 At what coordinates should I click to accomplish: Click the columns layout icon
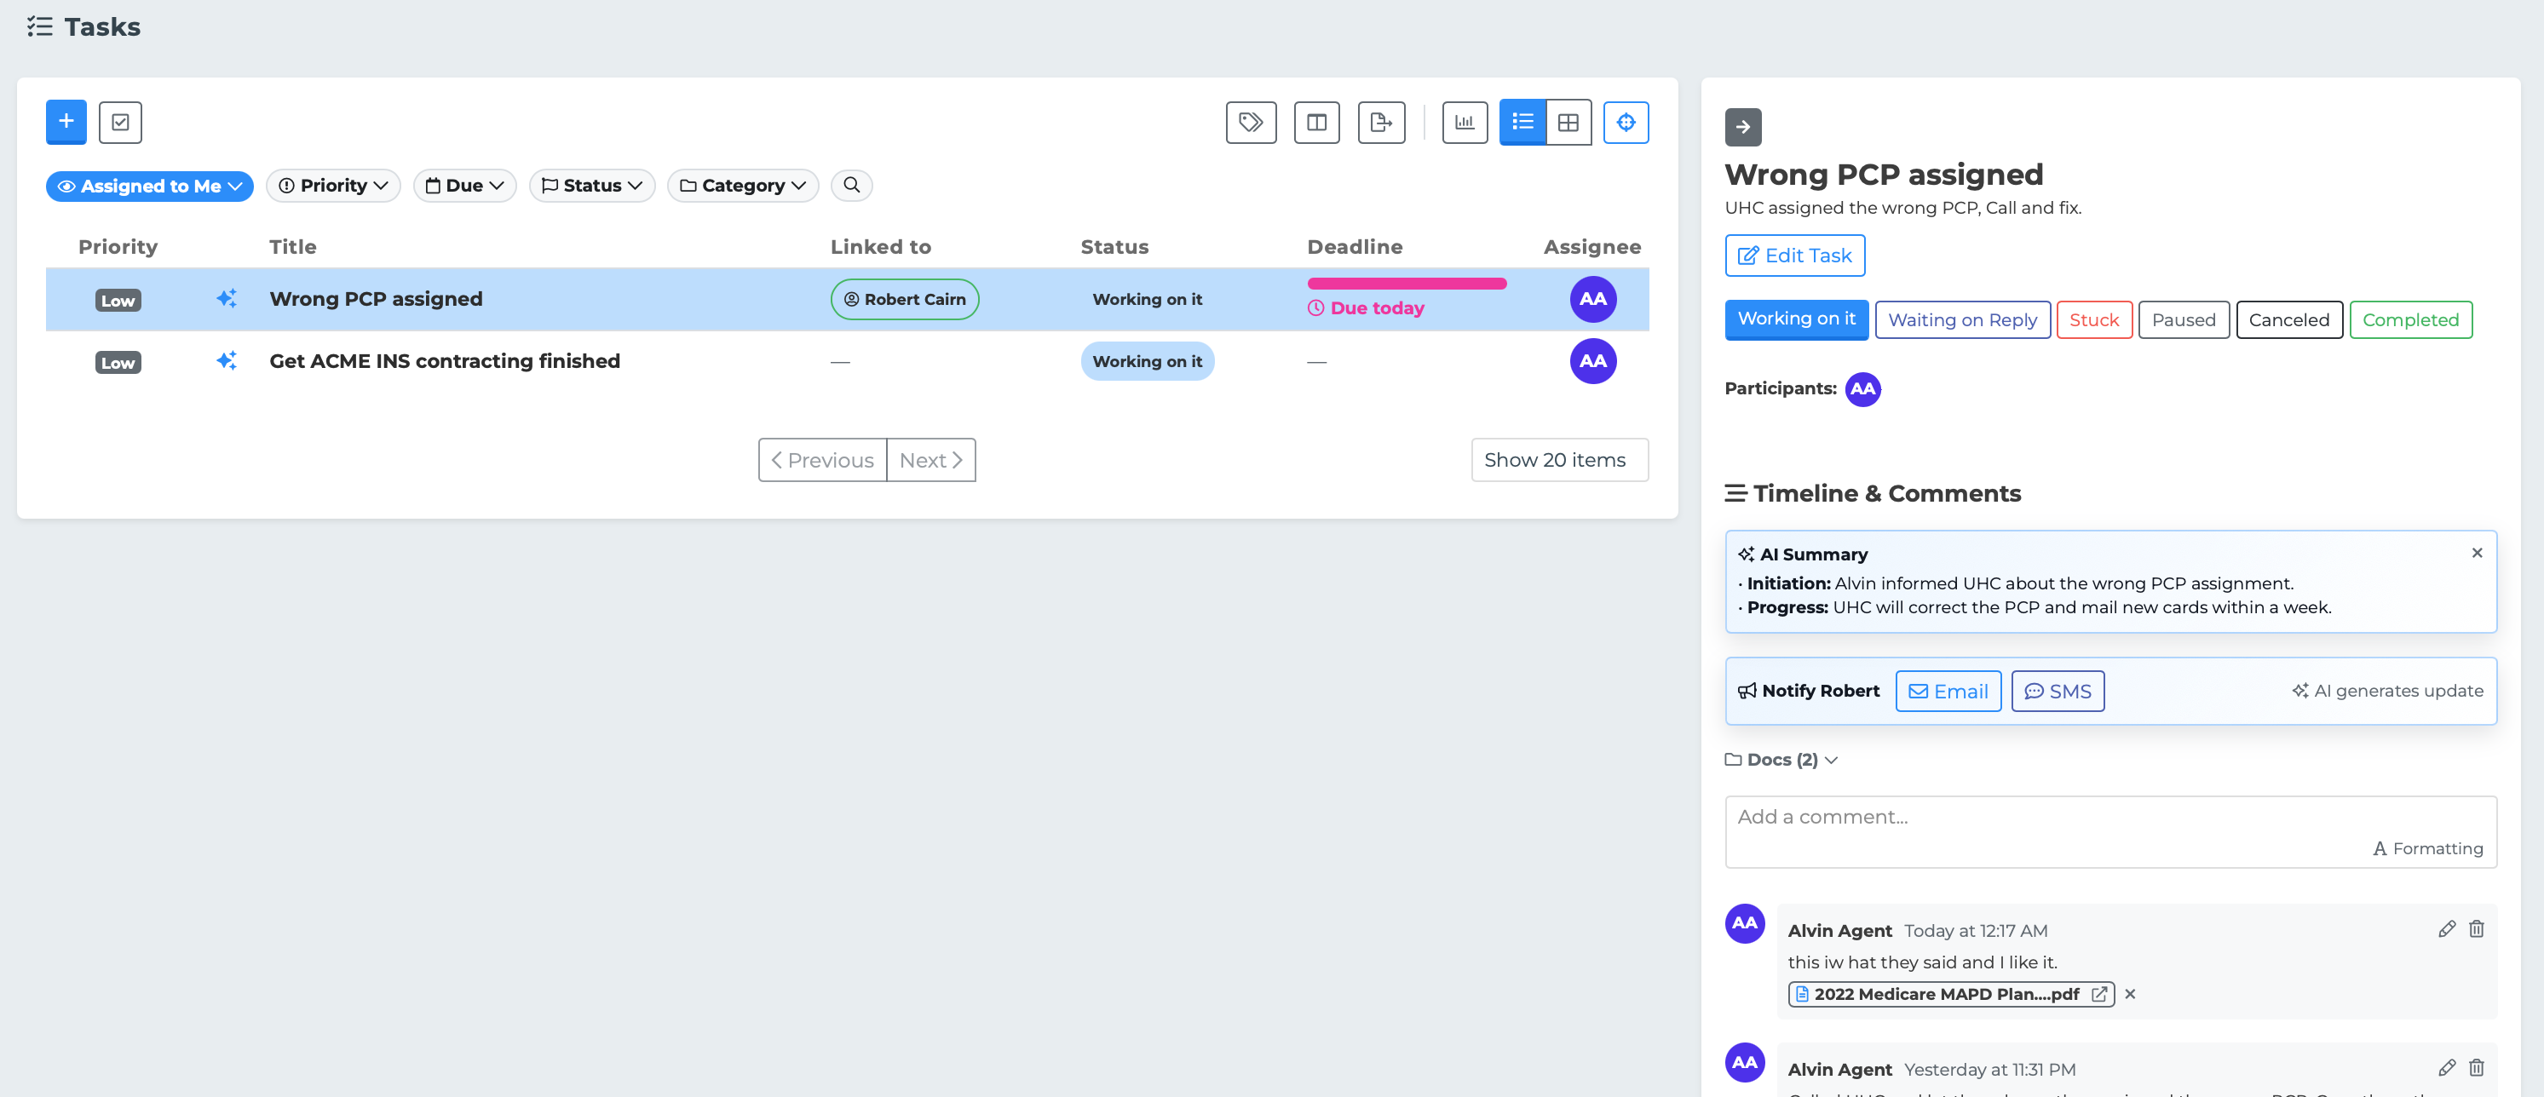(1315, 123)
